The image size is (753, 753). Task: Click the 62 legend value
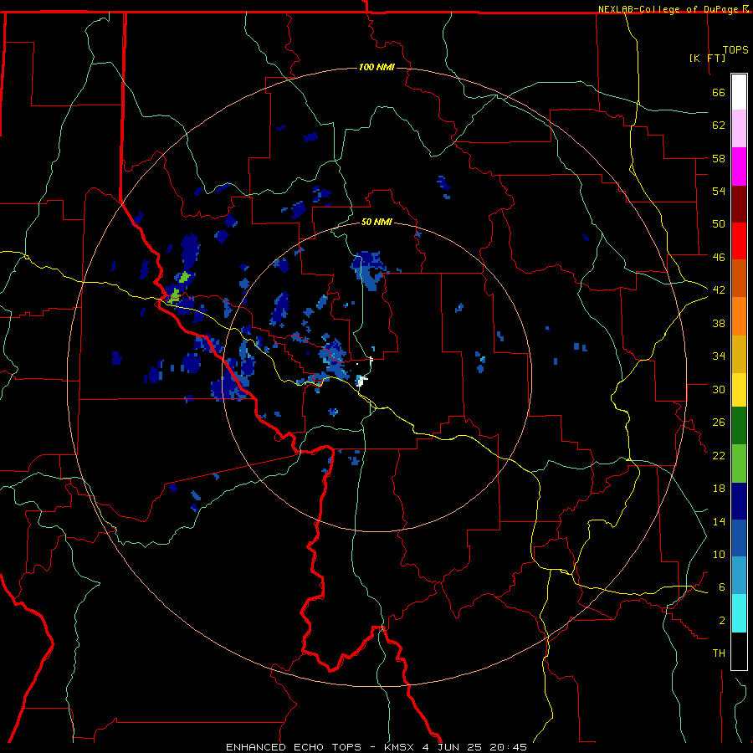click(719, 125)
